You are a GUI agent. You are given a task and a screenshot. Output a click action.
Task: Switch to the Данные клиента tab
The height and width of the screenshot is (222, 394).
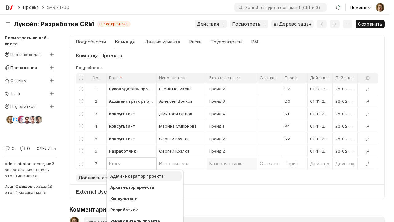coord(162,42)
